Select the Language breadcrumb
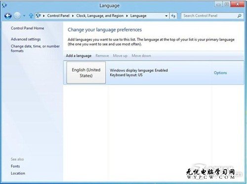 [x=138, y=16]
